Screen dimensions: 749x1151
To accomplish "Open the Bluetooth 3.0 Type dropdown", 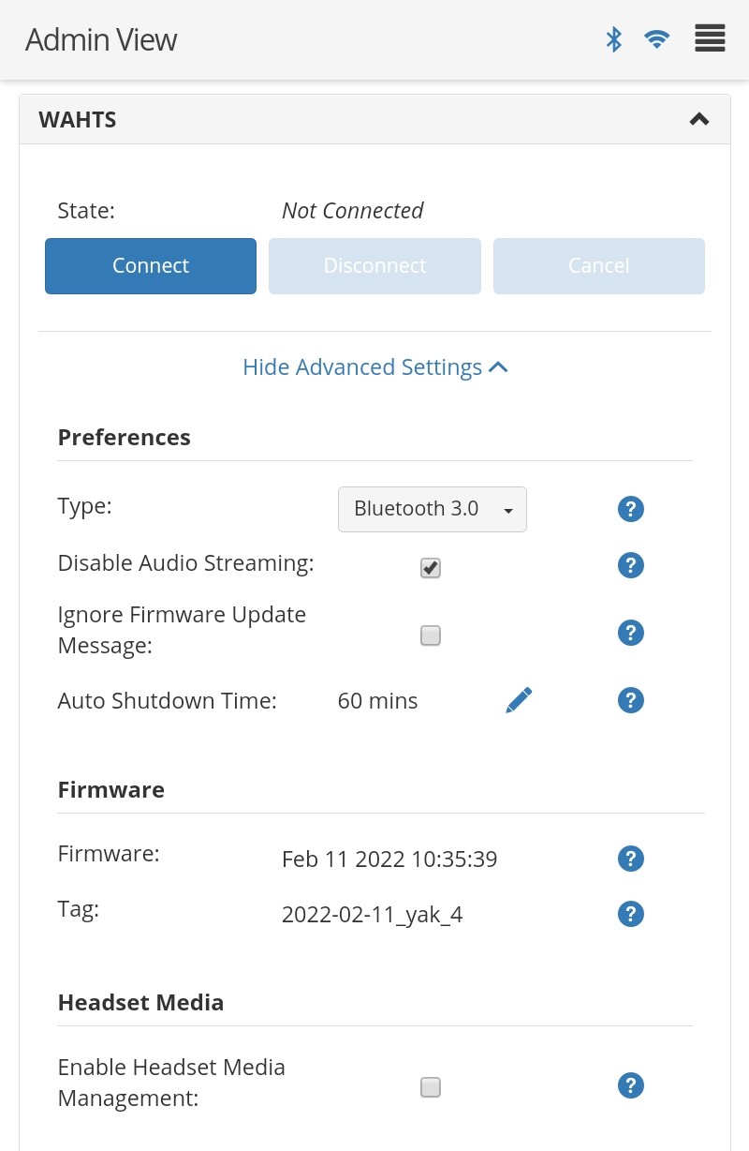I will 432,509.
